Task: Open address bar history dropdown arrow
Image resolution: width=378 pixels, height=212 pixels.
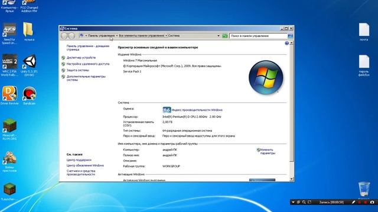Action: (x=219, y=36)
